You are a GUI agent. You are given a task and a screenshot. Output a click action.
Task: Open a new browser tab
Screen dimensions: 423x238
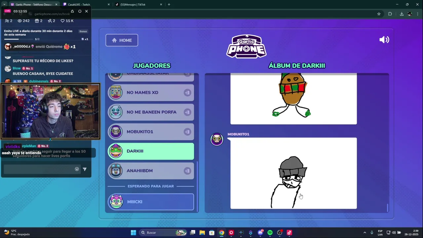coord(169,5)
